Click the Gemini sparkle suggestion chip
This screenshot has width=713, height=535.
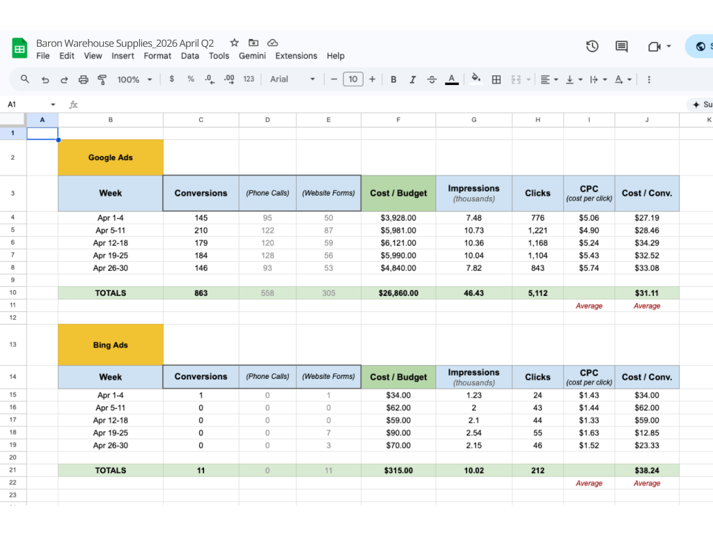coord(701,104)
